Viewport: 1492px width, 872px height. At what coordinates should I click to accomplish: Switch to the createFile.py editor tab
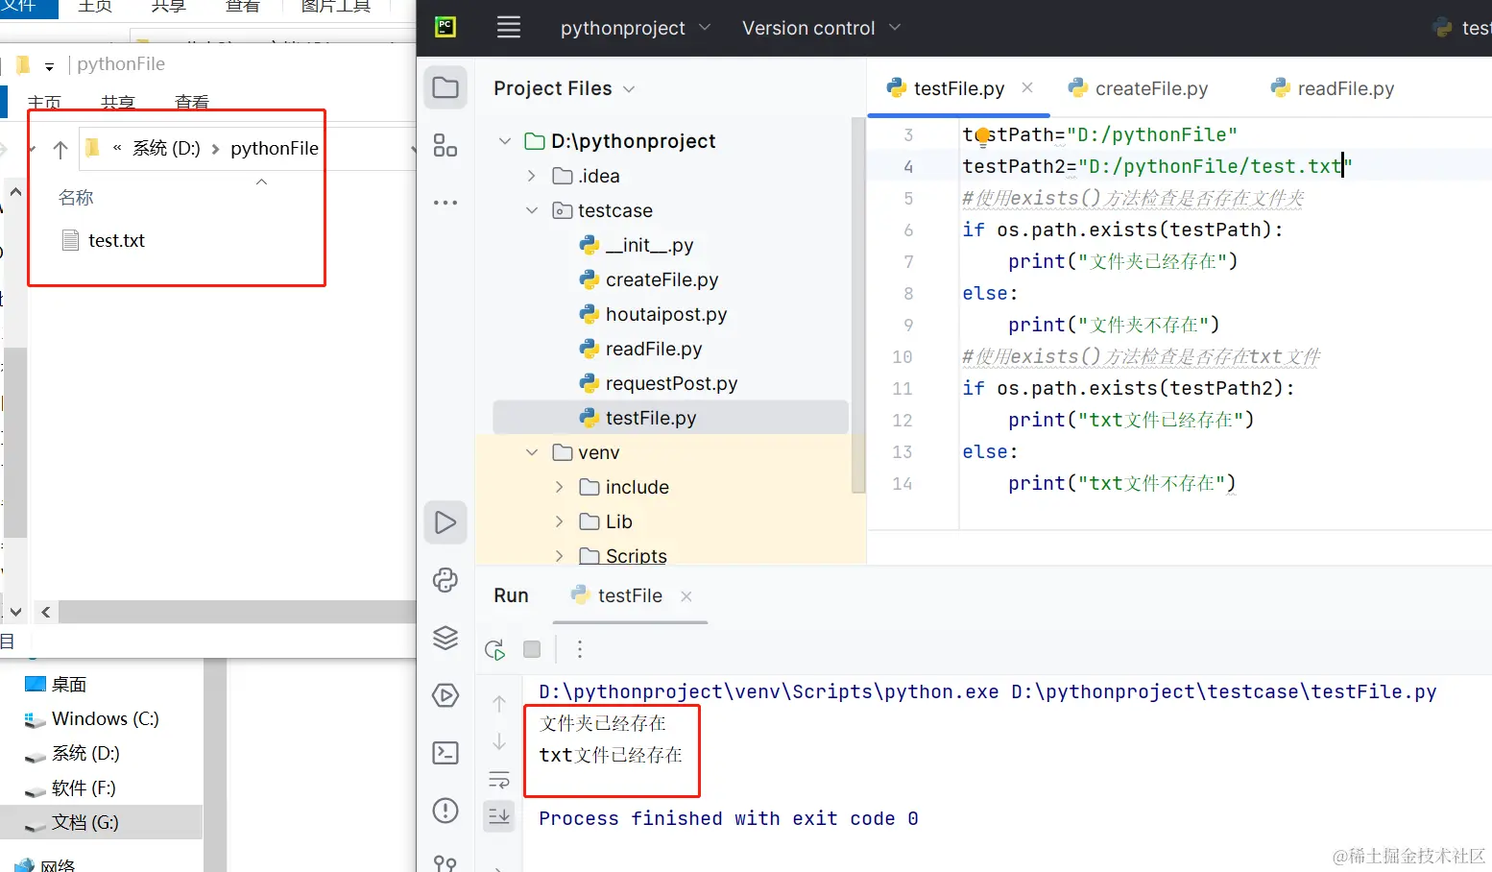[1138, 88]
